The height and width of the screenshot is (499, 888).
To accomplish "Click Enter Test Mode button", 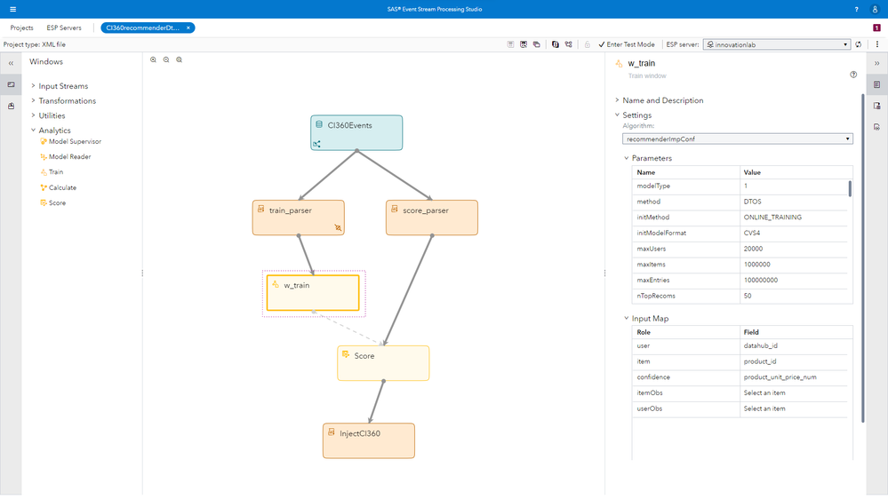I will (627, 44).
